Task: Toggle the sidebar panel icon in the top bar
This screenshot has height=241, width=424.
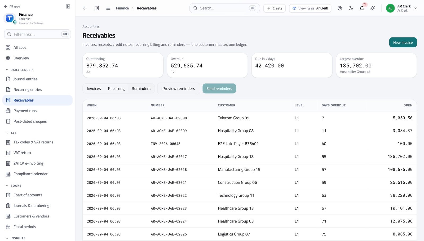Action: tap(97, 8)
